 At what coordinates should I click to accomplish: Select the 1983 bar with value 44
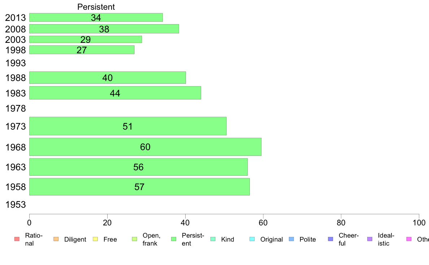115,93
